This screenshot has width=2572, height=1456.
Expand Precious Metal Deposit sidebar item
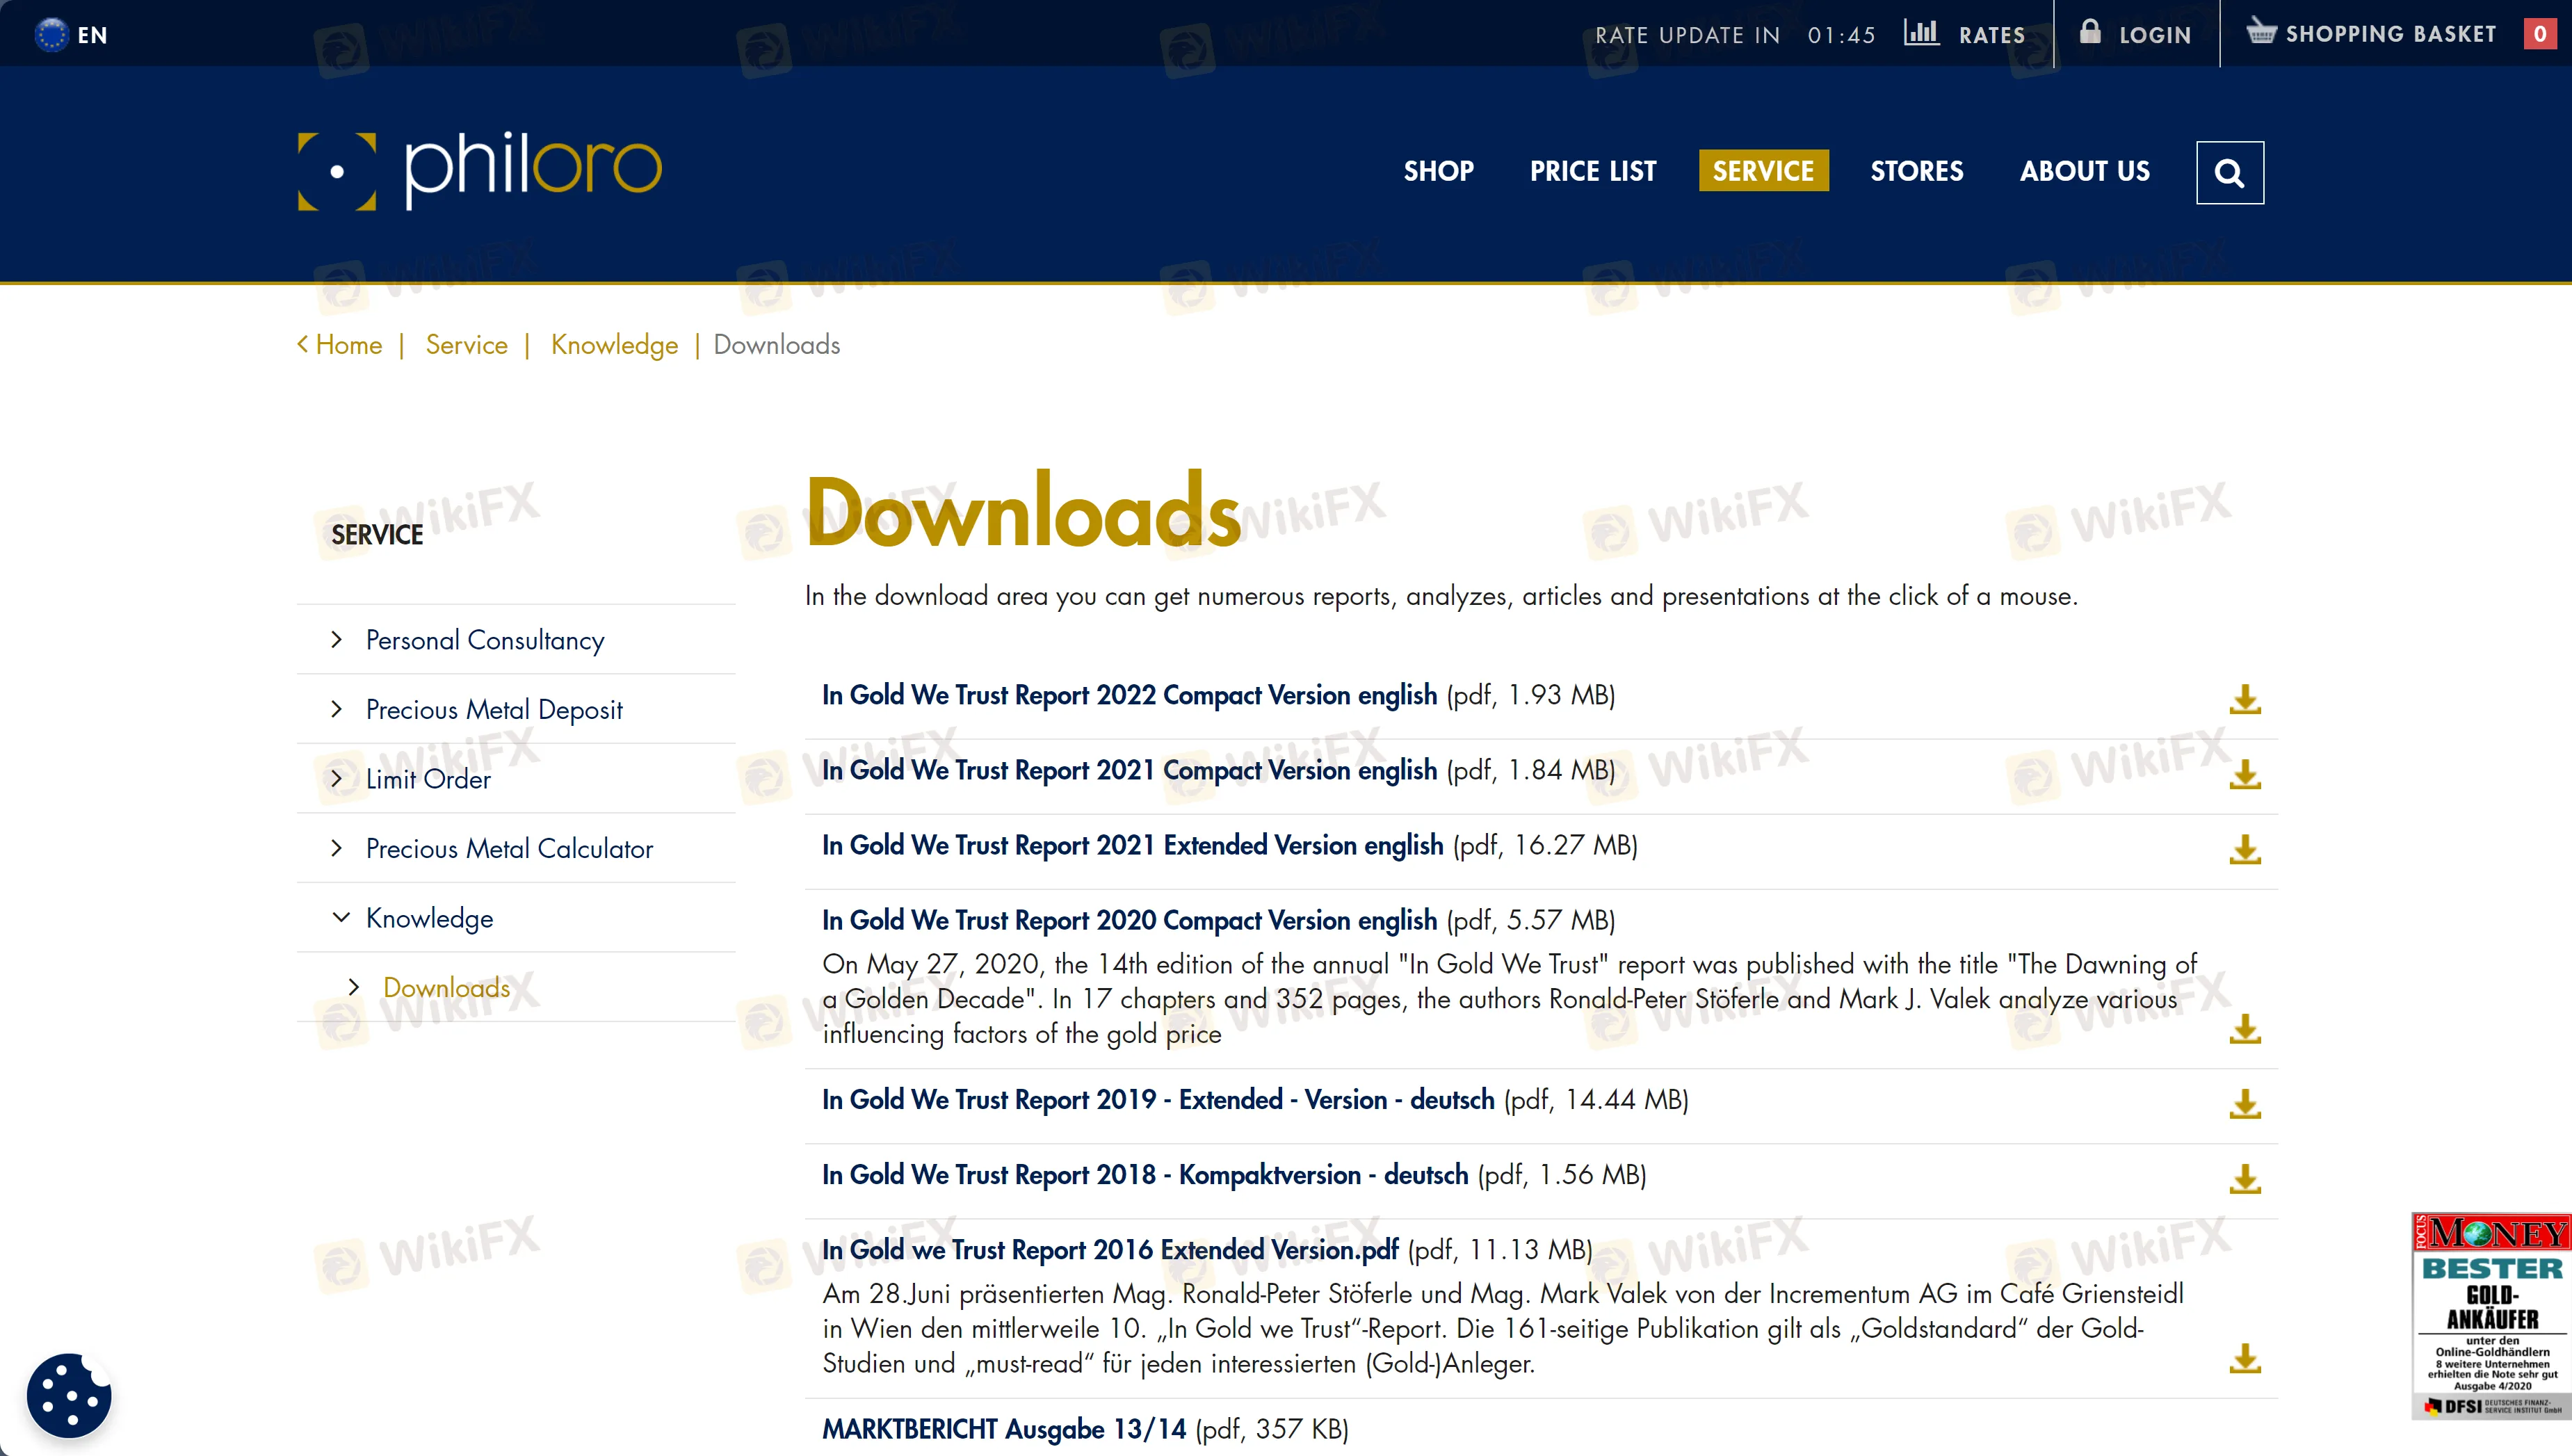click(337, 709)
